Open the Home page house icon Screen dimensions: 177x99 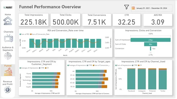click(8, 21)
